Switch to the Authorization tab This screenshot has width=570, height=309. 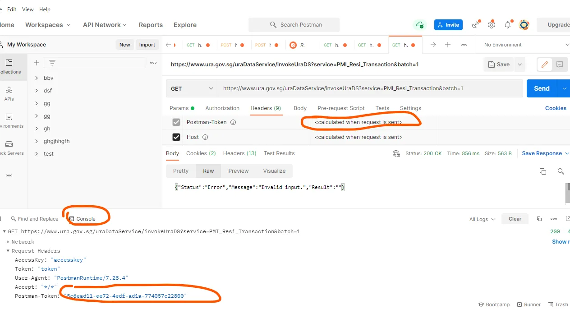pos(222,108)
